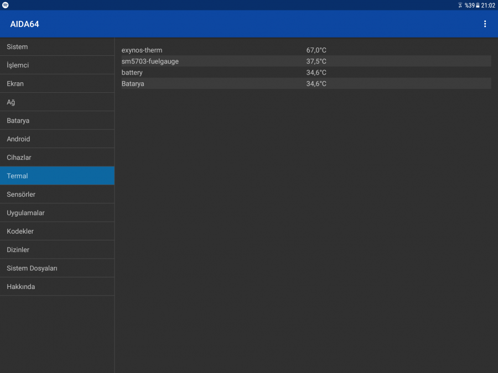Open the three-dot overflow menu
Viewport: 498px width, 373px height.
485,24
